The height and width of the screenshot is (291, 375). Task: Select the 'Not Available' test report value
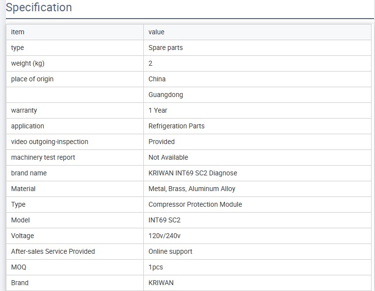pyautogui.click(x=168, y=157)
